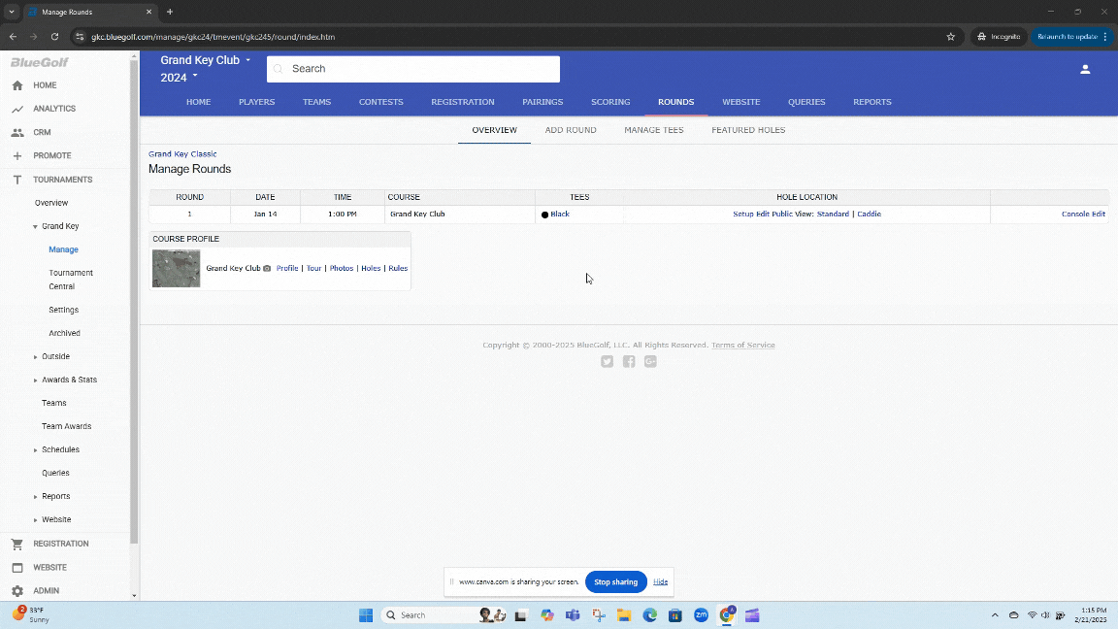
Task: Open the Facebook footer icon
Action: click(x=629, y=361)
